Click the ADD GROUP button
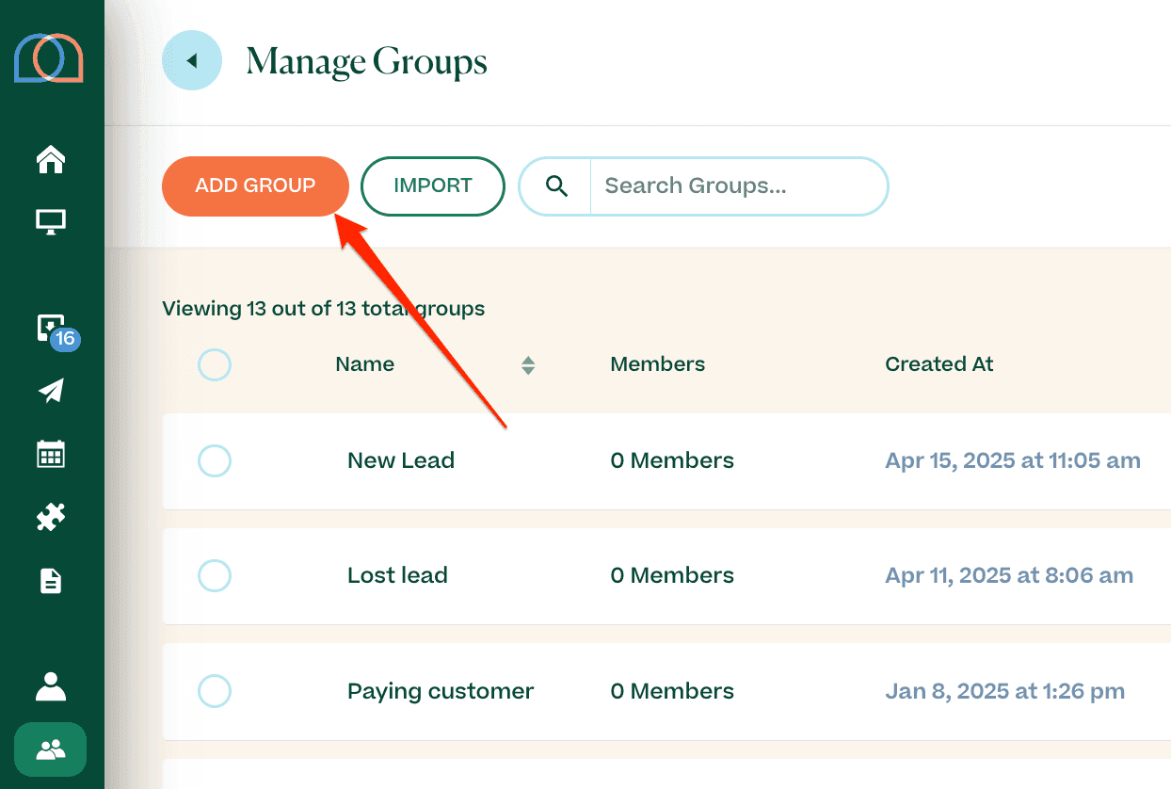This screenshot has height=789, width=1171. [x=255, y=186]
